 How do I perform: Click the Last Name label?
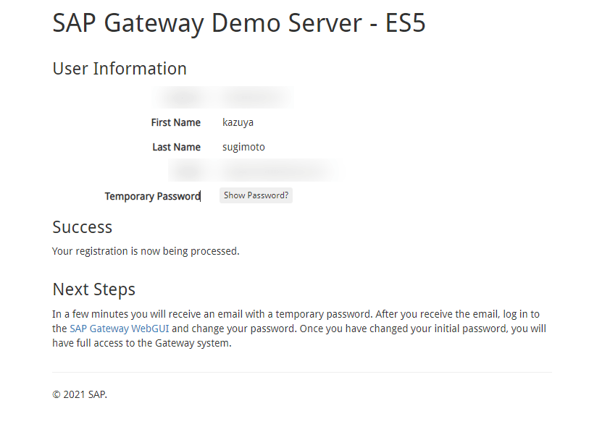tap(177, 147)
